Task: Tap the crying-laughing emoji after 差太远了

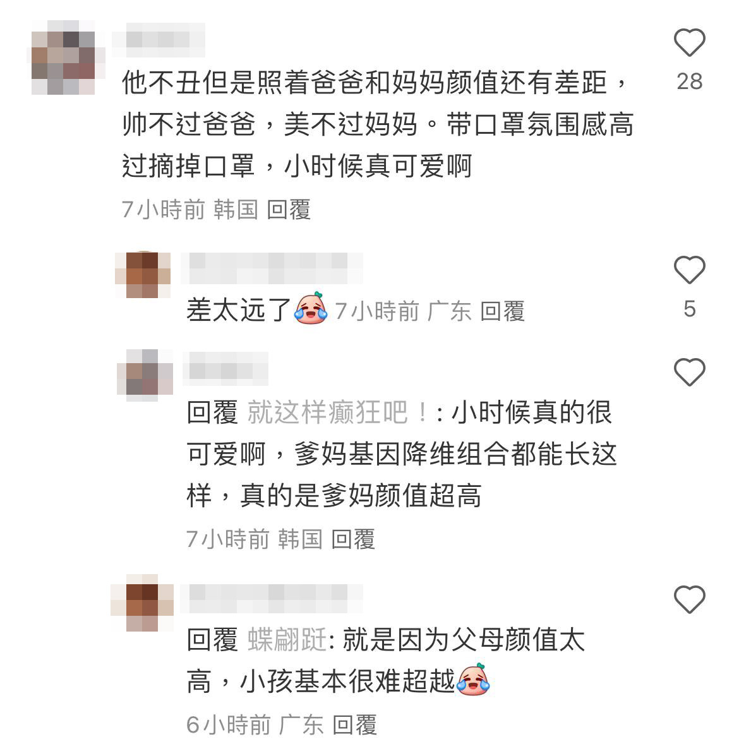Action: 311,308
